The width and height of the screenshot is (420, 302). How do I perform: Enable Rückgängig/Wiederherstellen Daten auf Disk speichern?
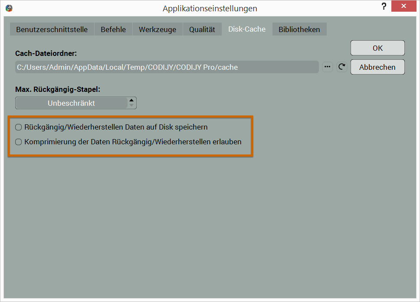tap(19, 127)
